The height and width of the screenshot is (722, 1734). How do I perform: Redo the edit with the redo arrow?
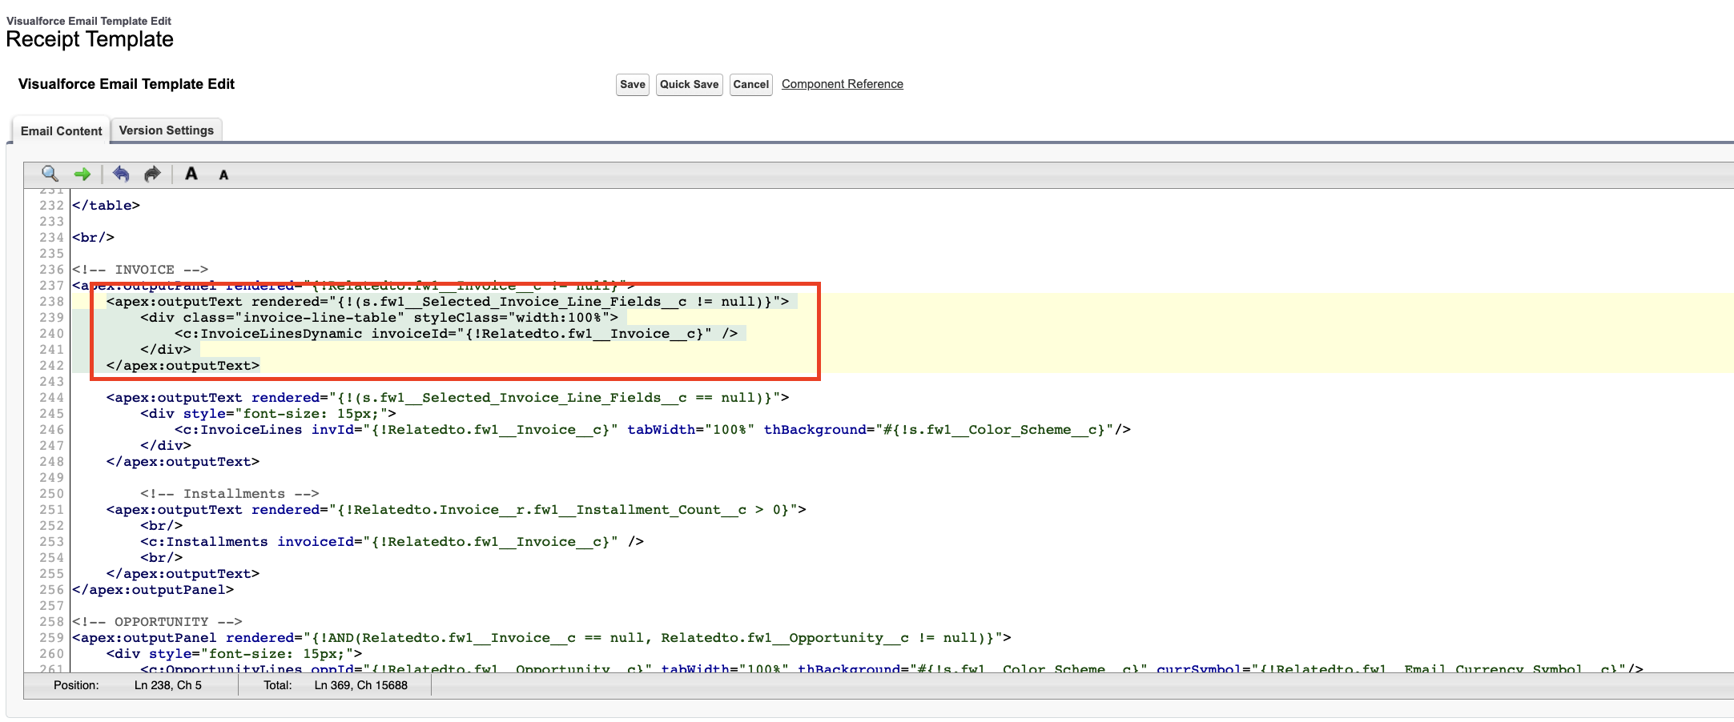pyautogui.click(x=152, y=174)
